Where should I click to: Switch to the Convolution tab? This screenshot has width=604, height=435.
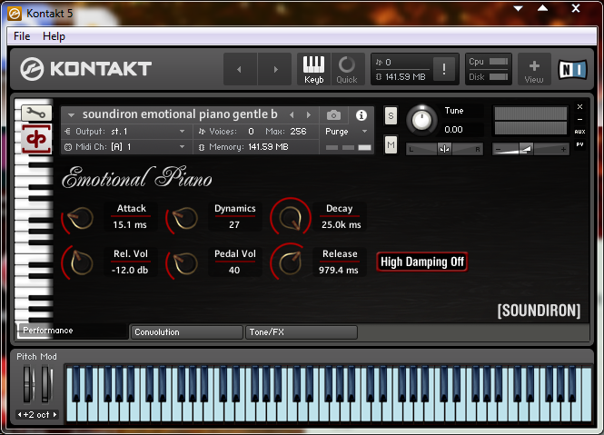pos(187,332)
